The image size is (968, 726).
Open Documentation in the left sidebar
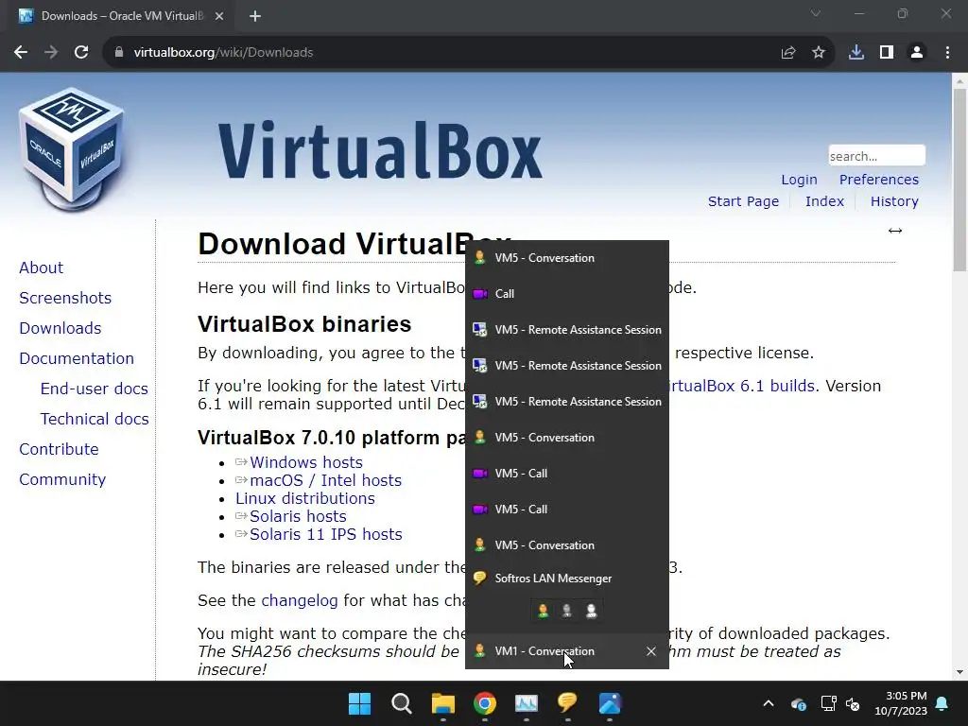76,358
